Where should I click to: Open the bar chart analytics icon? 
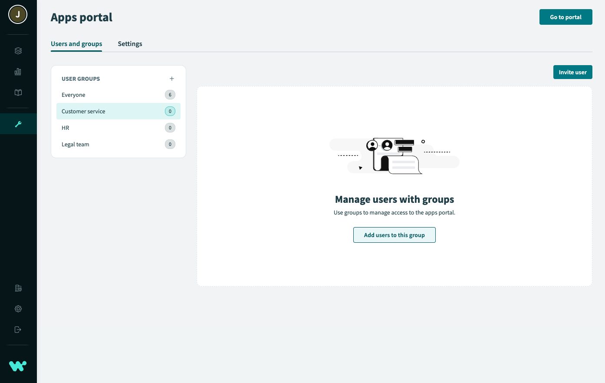tap(18, 72)
